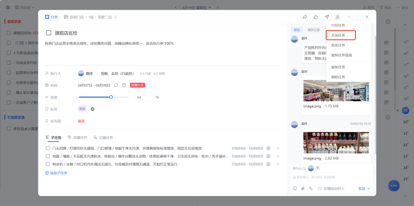Click the blue floating chat bubble button
The image size is (414, 206).
click(394, 186)
